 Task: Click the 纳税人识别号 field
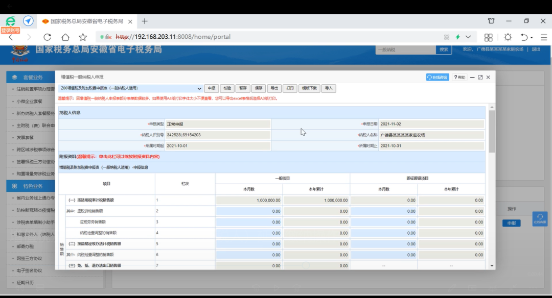(x=218, y=135)
